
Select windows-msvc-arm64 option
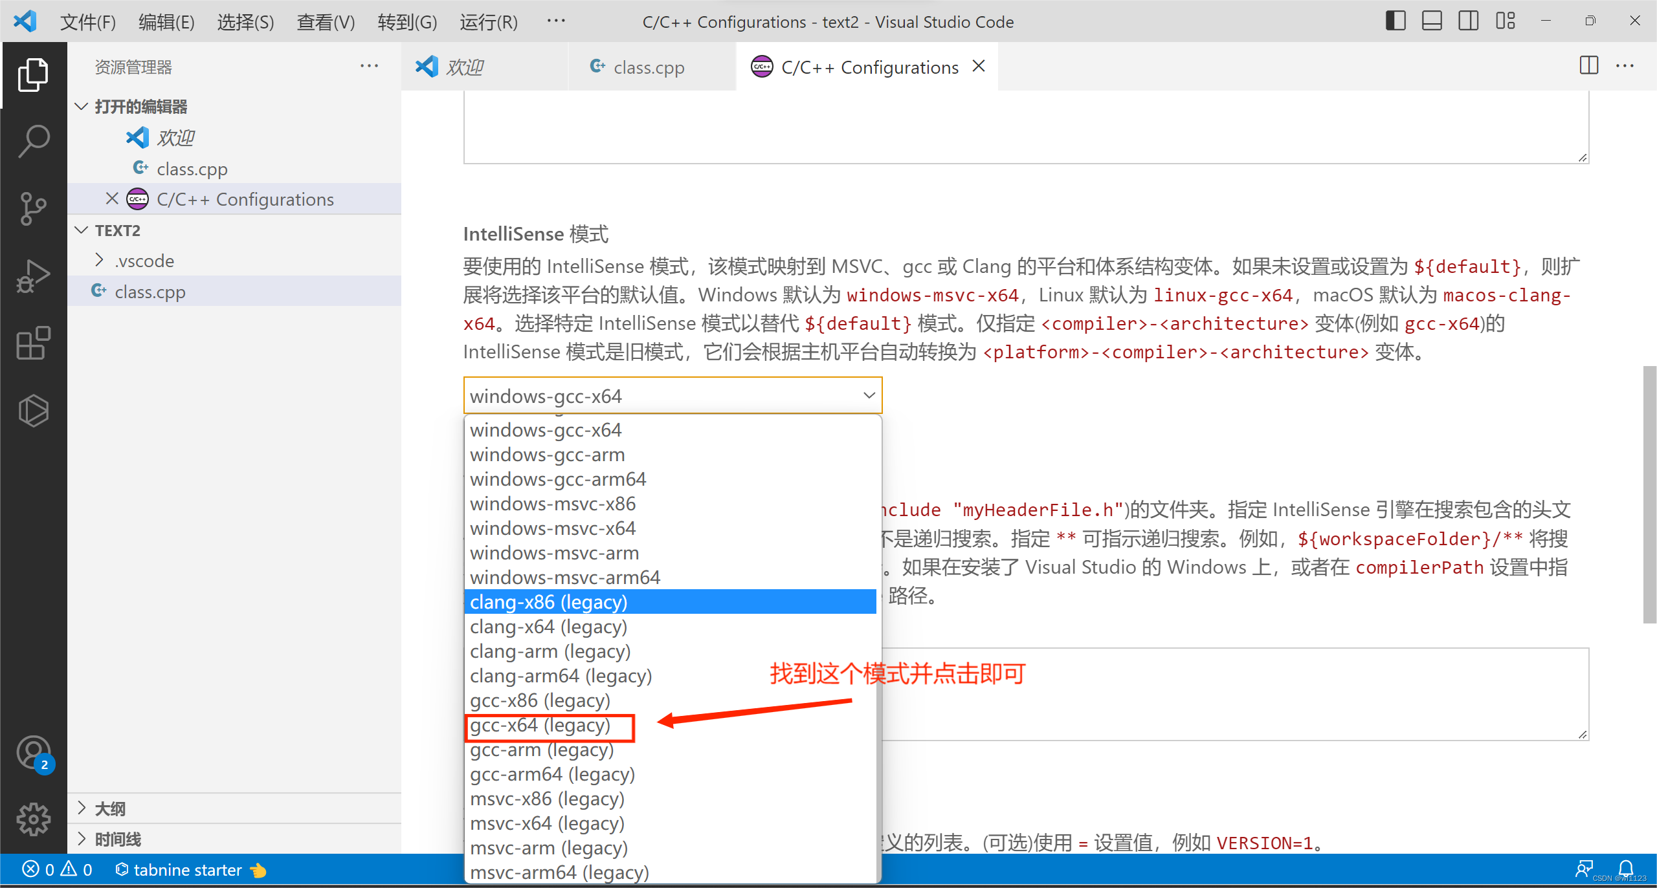tap(671, 577)
